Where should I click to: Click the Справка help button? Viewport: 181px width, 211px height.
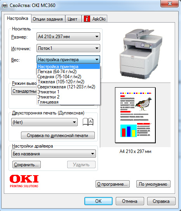coord(161,201)
